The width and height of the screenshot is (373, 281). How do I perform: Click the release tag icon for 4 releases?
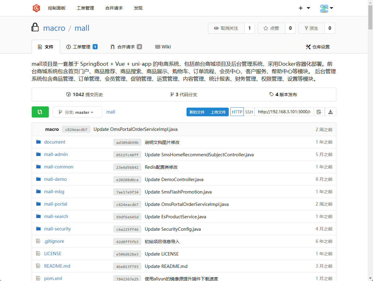271,95
